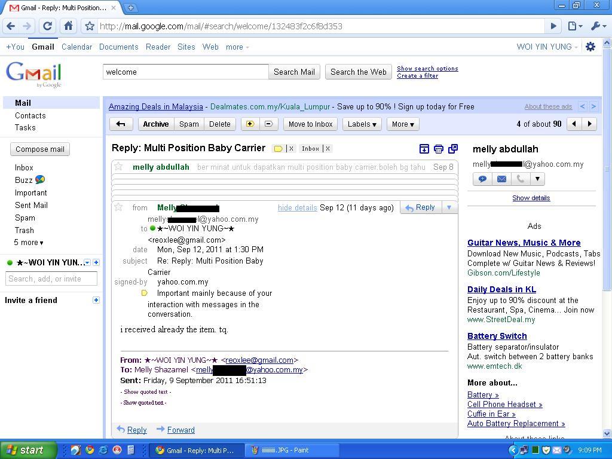Viewport: 612px width, 459px height.
Task: Open the reply options dropdown arrow
Action: [449, 207]
